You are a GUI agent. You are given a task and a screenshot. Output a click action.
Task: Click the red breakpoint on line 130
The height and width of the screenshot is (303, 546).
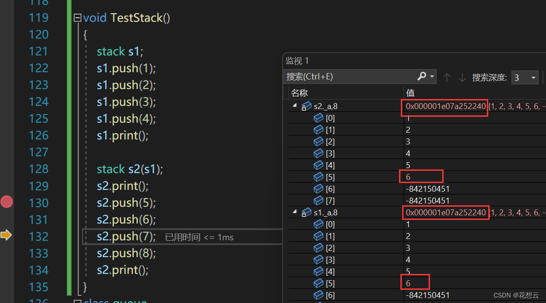point(6,202)
